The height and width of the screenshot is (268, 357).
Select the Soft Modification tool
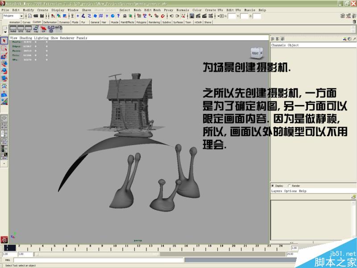coord(4,94)
